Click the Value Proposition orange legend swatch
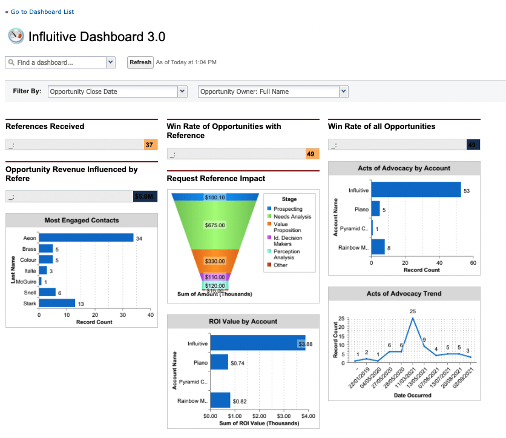The image size is (506, 438). [x=269, y=224]
